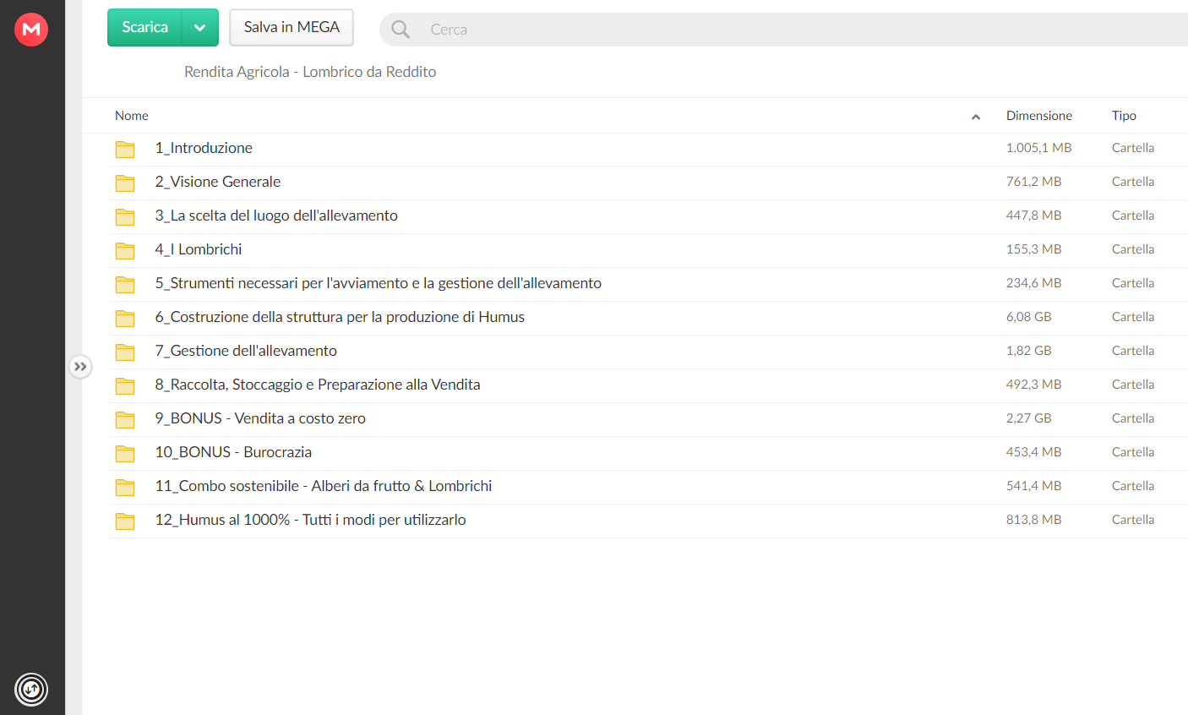1188x715 pixels.
Task: Click the folder icon for 6_Costruzione della struttura
Action: pyautogui.click(x=125, y=319)
